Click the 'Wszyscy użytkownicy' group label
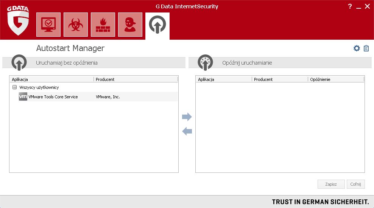Image resolution: width=374 pixels, height=208 pixels. (39, 87)
